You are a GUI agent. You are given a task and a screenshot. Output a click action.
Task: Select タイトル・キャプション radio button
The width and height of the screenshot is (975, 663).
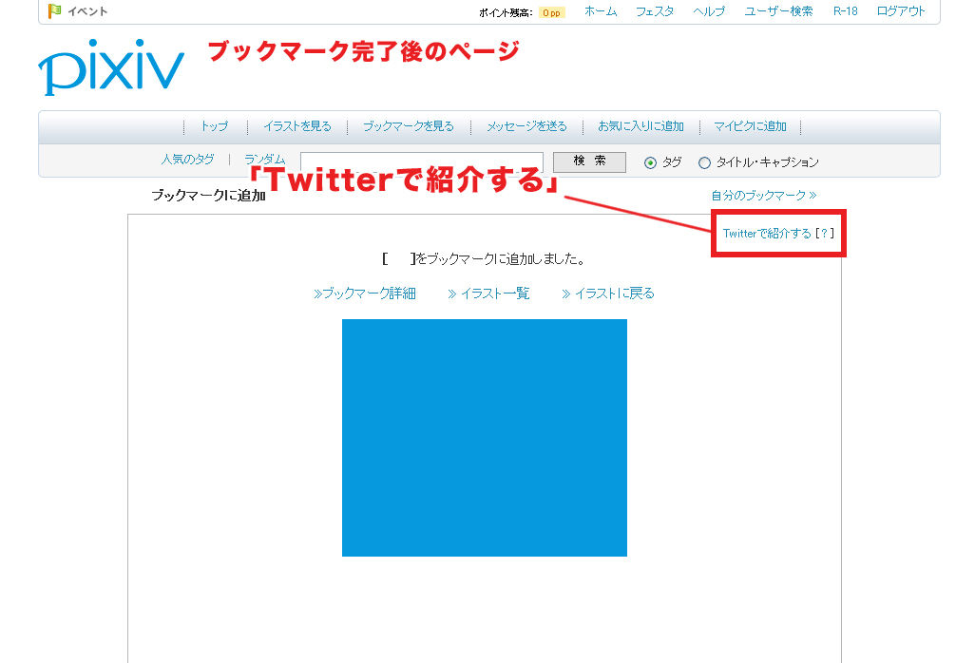click(704, 162)
